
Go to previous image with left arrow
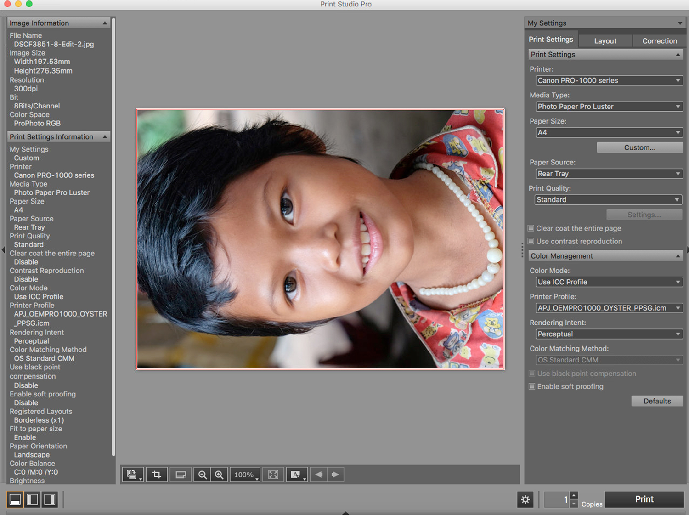tap(319, 475)
